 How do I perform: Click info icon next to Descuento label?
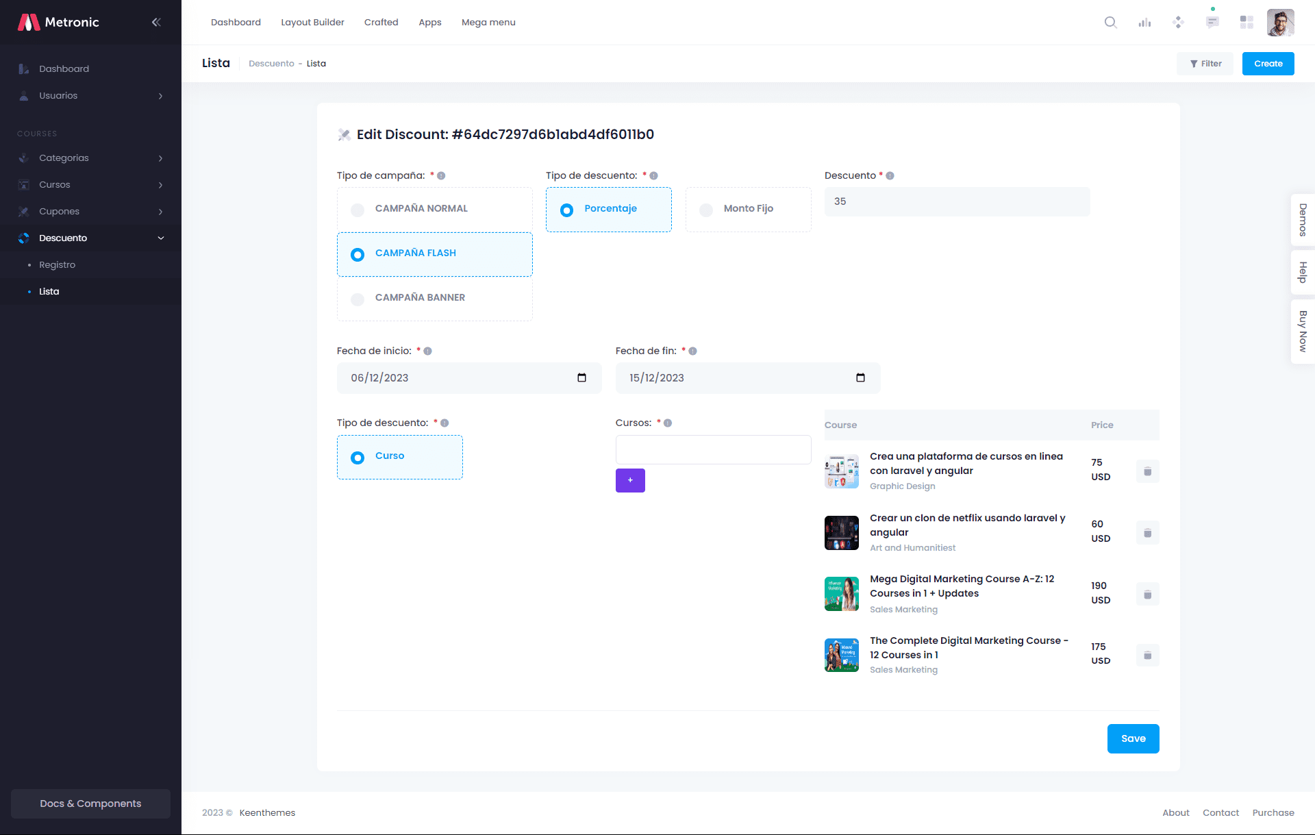coord(890,176)
